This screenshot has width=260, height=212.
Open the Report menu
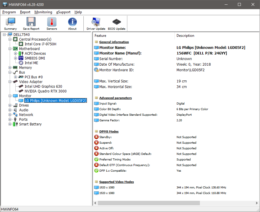[25, 12]
